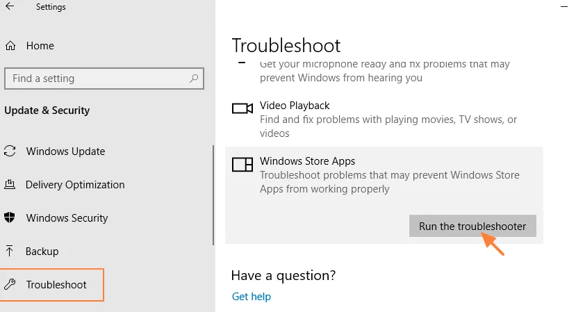Screen dimensions: 576x312
Task: Click the Have a question? heading
Action: click(283, 275)
